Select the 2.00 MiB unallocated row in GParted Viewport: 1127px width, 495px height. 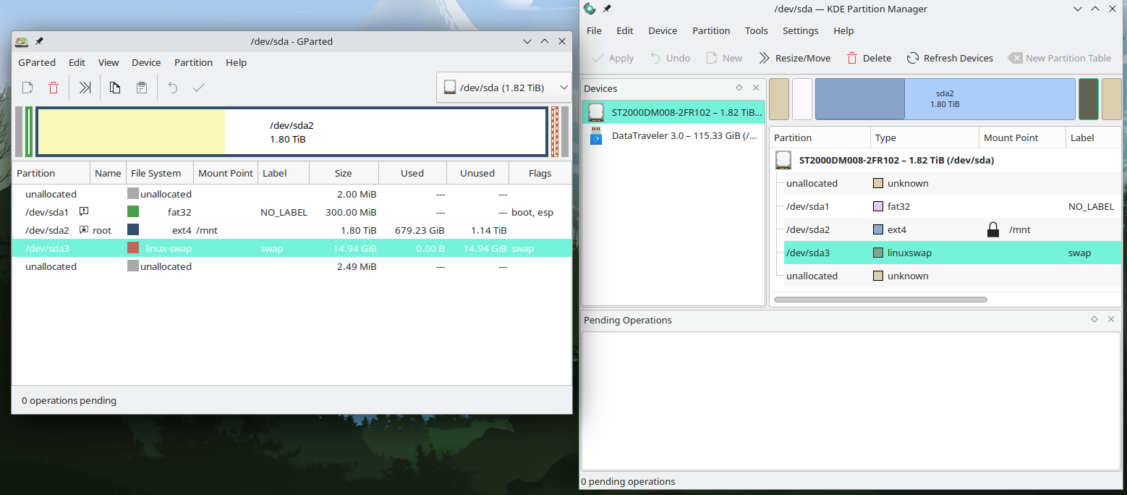pos(292,194)
